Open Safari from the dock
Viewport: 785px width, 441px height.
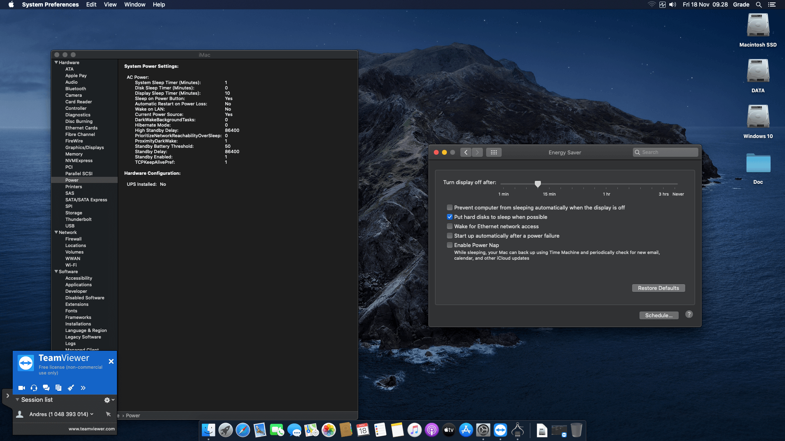click(x=243, y=430)
